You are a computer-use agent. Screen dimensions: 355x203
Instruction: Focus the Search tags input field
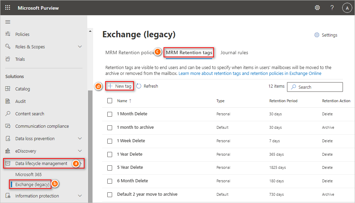[315, 87]
